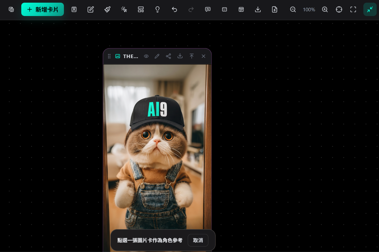Close the image card
The image size is (379, 252).
click(x=203, y=56)
